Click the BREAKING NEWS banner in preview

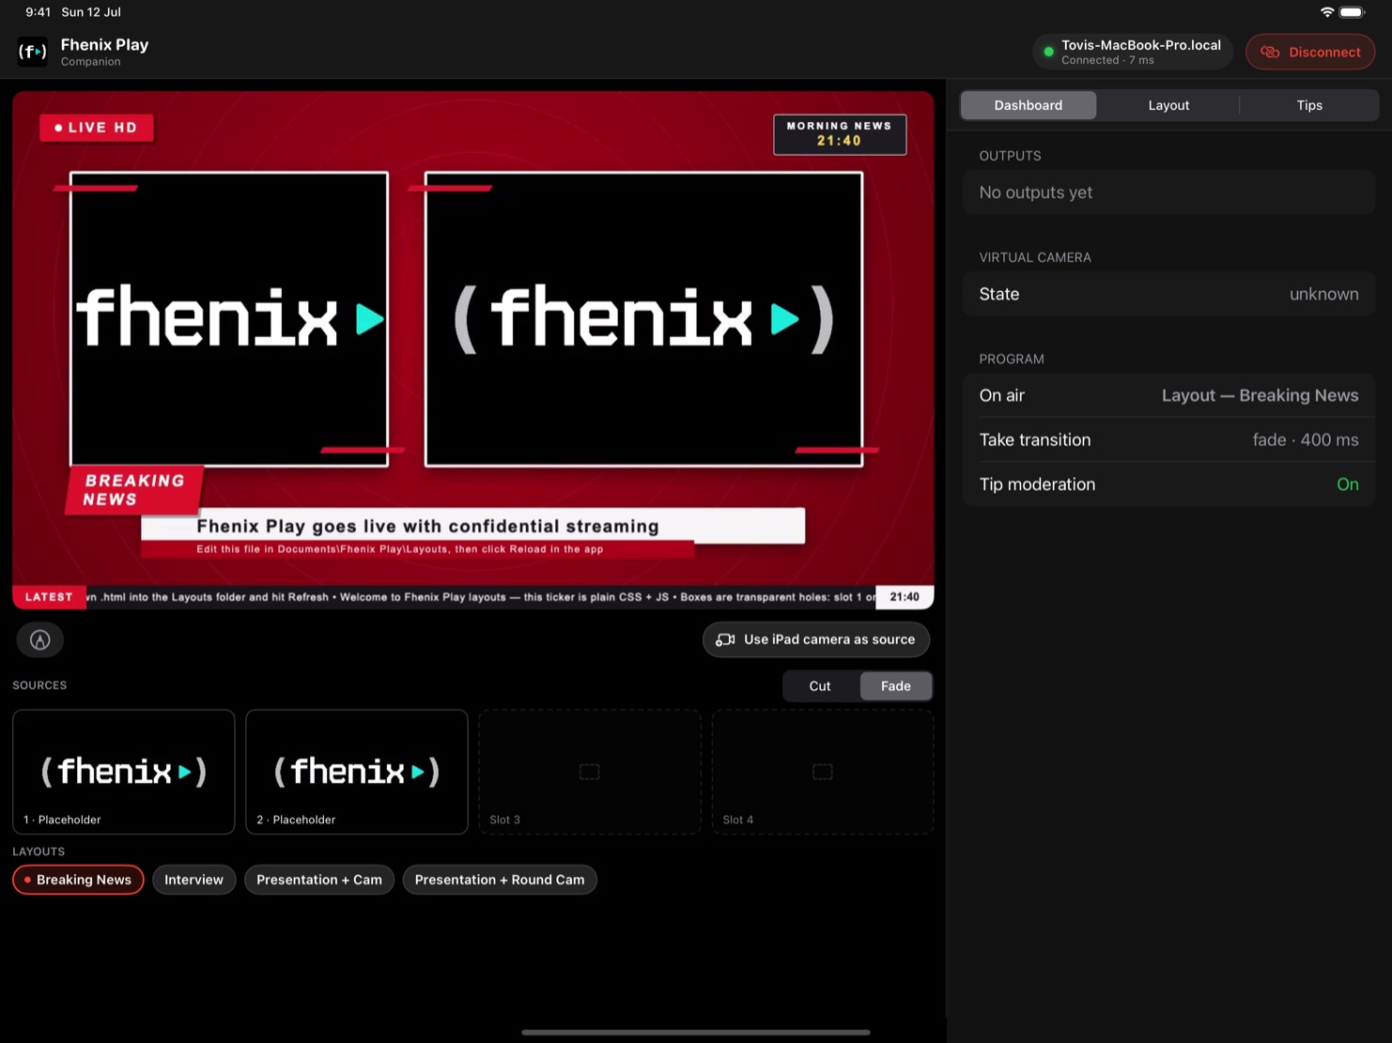click(x=134, y=490)
